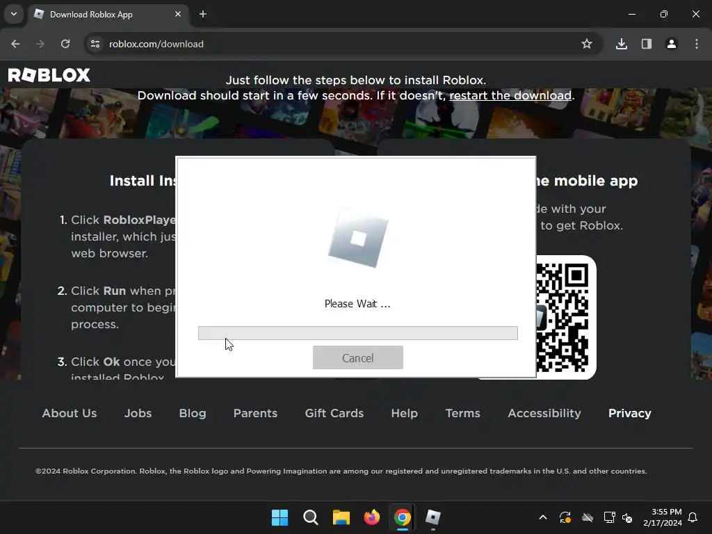Click the installer progress bar

(358, 333)
